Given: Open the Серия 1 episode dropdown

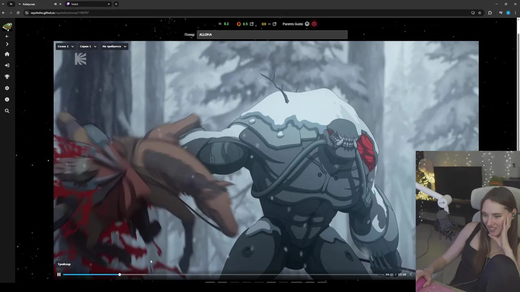Looking at the screenshot, I should click(88, 46).
